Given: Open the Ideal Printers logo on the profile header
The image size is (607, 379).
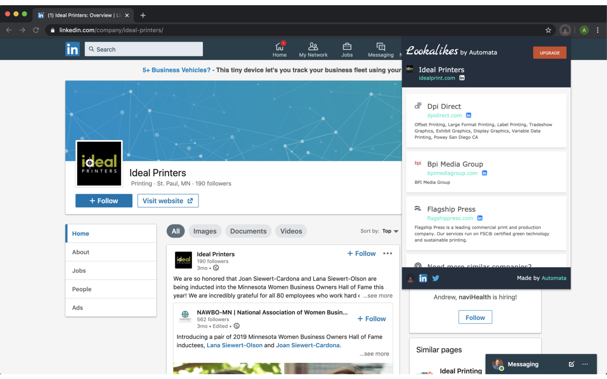Looking at the screenshot, I should [x=99, y=164].
